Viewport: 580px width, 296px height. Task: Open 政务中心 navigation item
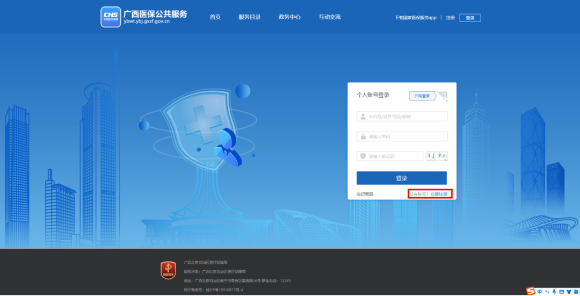point(289,17)
